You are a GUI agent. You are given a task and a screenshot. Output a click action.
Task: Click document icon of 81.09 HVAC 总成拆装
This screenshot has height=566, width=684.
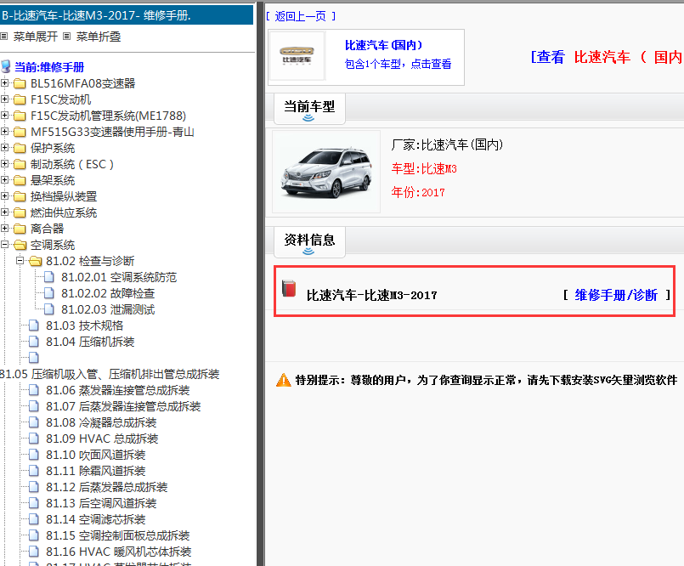[x=34, y=439]
